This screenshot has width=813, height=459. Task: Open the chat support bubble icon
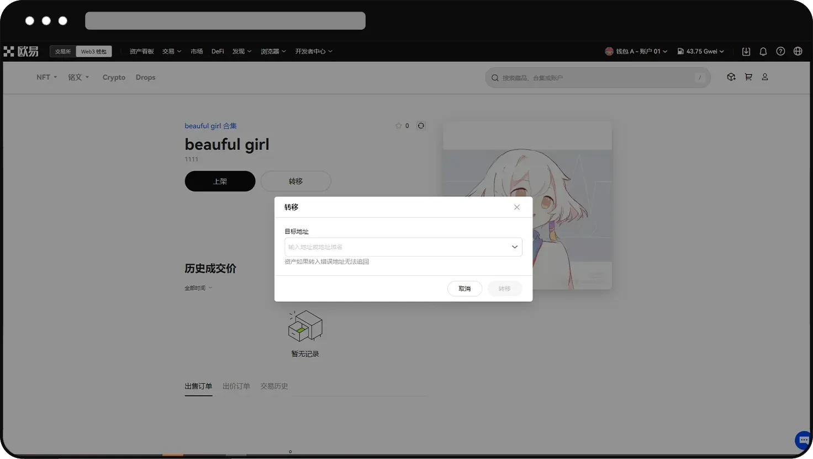804,440
